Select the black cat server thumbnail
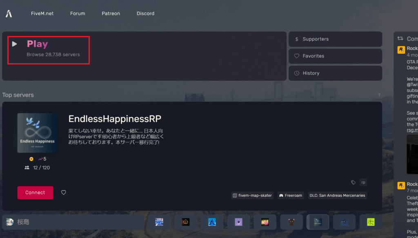Image resolution: width=418 pixels, height=238 pixels. tap(291, 222)
